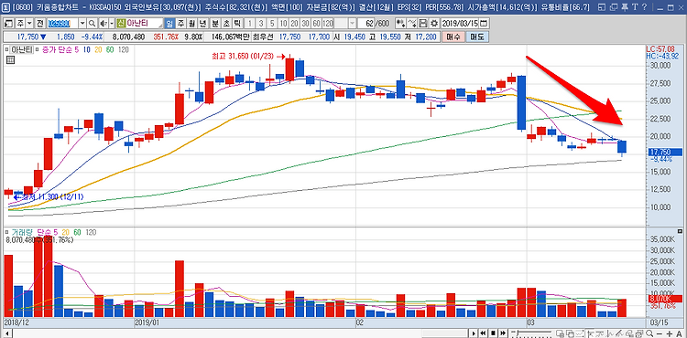Screen dimensions: 687x338
Task: Open the calendar date picker icon
Action: [484, 23]
